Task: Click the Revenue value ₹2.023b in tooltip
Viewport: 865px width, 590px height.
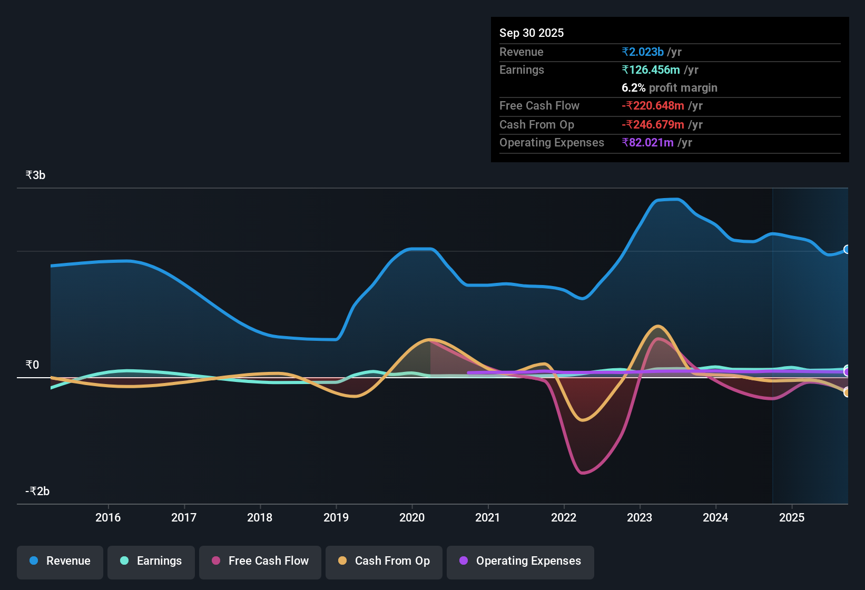Action: pos(642,52)
